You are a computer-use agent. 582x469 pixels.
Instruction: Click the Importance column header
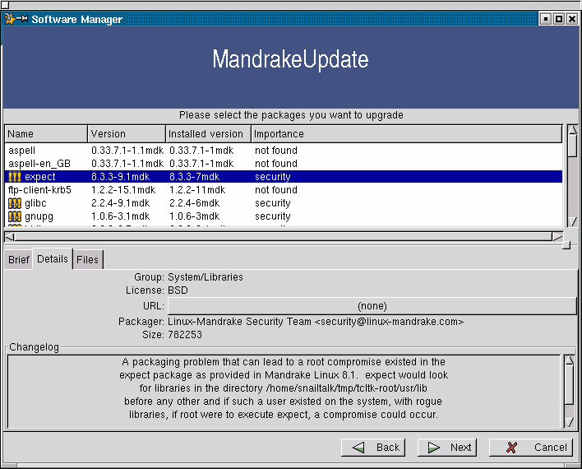click(x=406, y=134)
